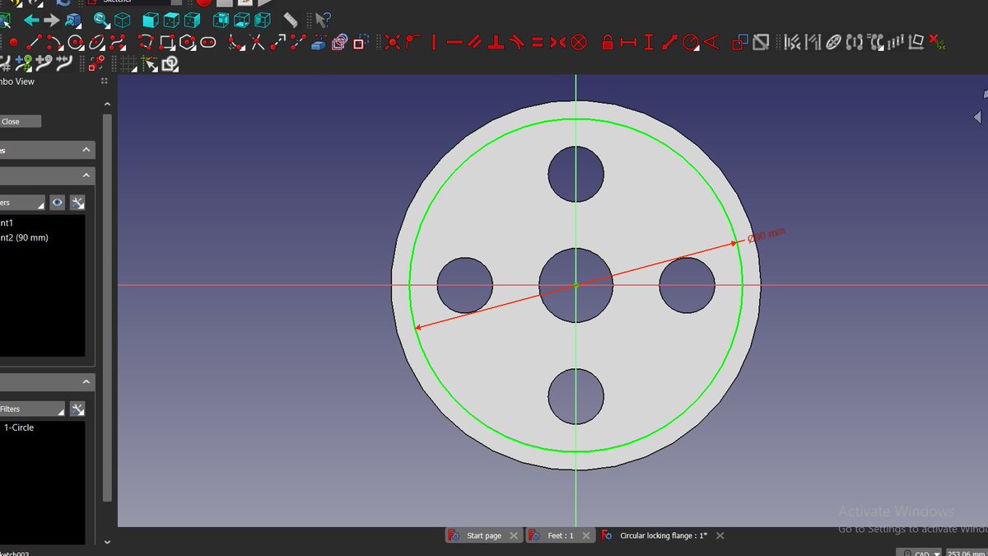Viewport: 988px width, 556px height.
Task: Apply the Perpendicular constraint
Action: [x=496, y=42]
